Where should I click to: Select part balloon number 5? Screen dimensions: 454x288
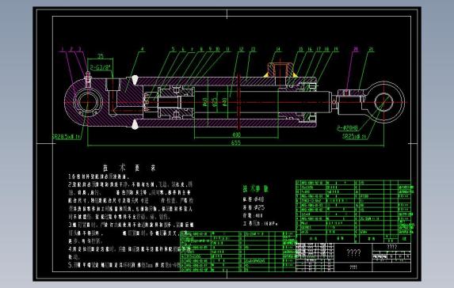click(x=174, y=49)
